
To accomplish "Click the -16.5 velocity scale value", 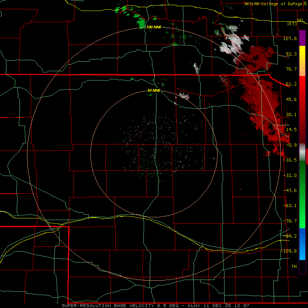I will pos(290,160).
